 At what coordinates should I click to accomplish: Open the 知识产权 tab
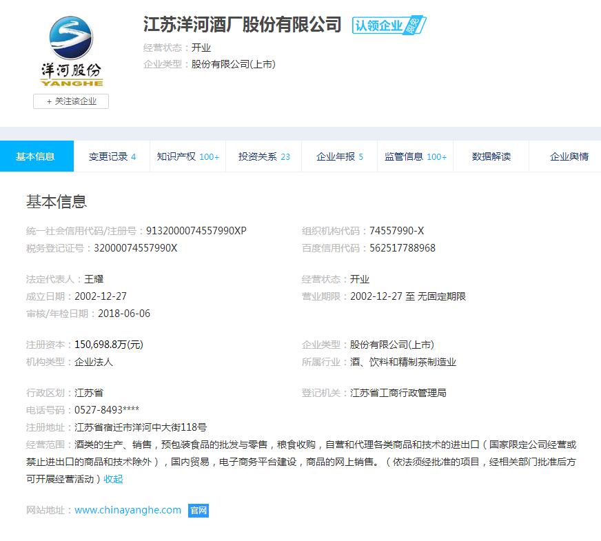(187, 156)
